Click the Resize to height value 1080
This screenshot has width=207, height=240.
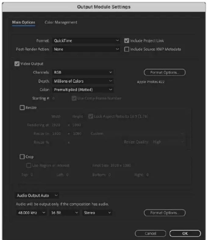(77, 134)
